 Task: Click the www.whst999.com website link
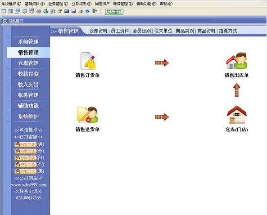click(28, 185)
